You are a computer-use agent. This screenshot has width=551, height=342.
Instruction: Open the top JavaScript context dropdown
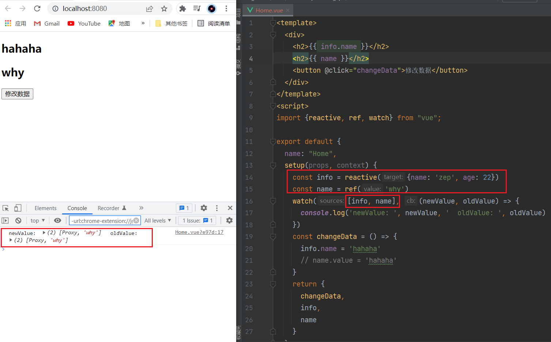(x=38, y=220)
